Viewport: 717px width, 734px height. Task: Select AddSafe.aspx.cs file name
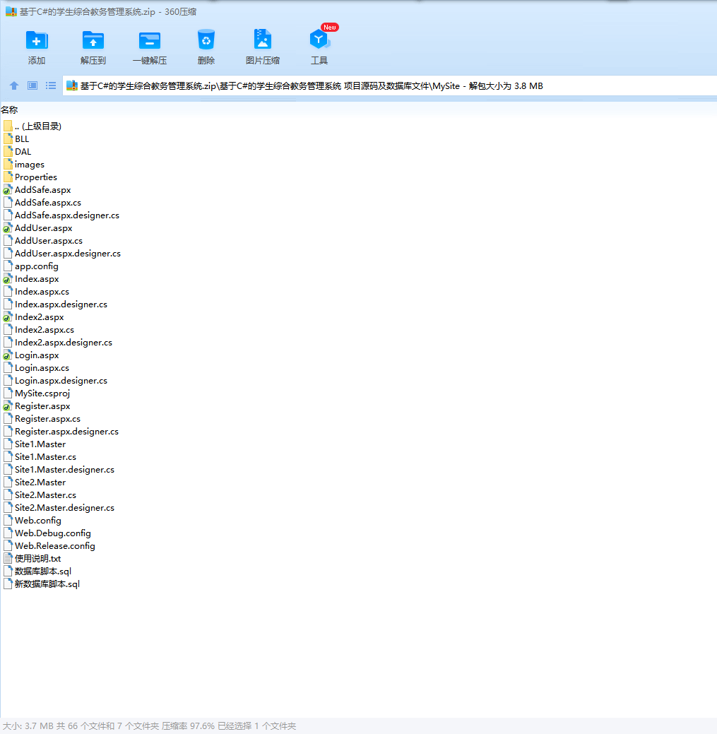48,202
